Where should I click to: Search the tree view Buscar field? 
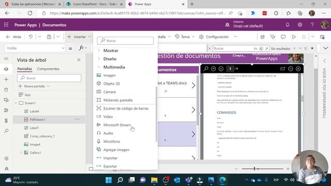(49, 78)
